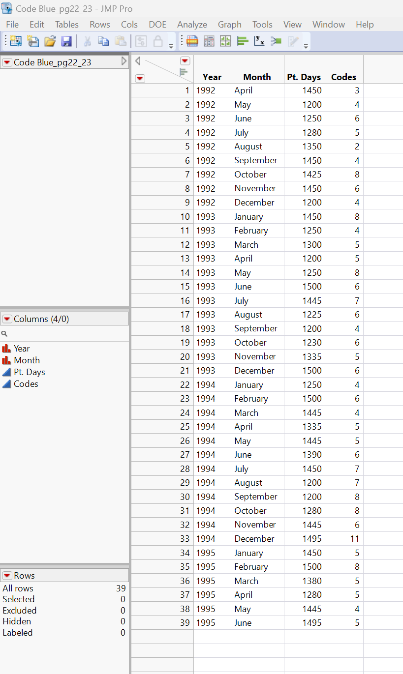Paste data using the Paste toolbar icon
The width and height of the screenshot is (403, 674).
pyautogui.click(x=120, y=41)
